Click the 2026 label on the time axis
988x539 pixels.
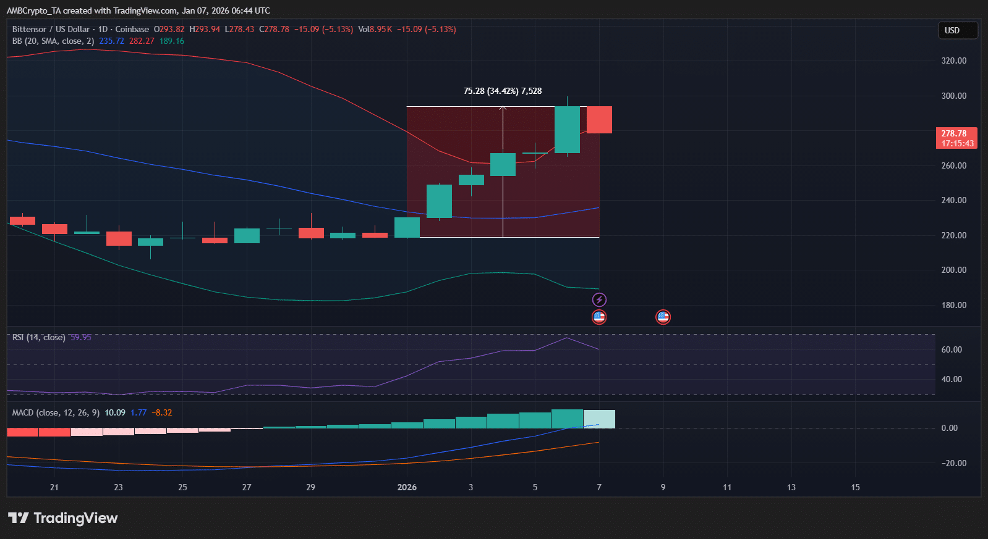point(407,487)
